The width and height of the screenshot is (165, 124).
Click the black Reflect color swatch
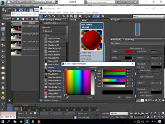pyautogui.click(x=129, y=58)
